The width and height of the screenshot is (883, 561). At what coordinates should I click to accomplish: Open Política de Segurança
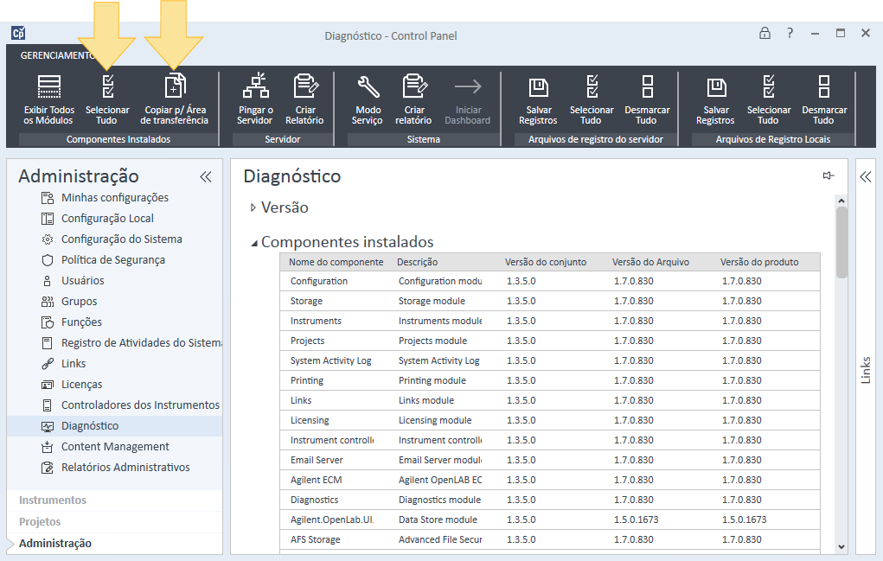click(x=113, y=260)
